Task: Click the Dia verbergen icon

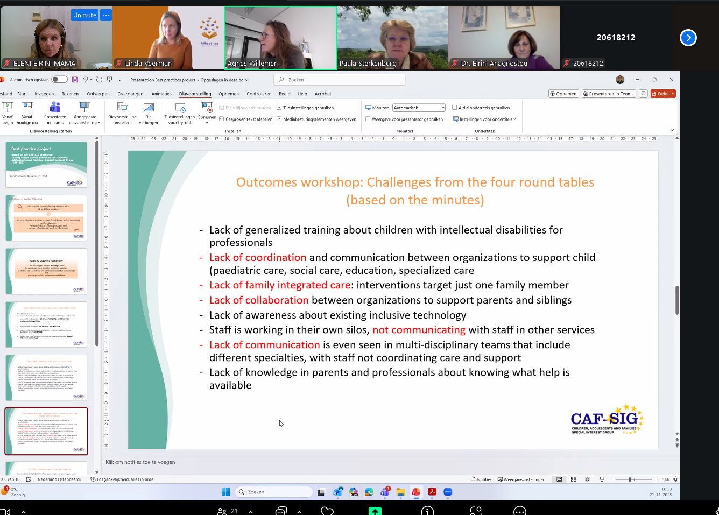Action: (149, 114)
